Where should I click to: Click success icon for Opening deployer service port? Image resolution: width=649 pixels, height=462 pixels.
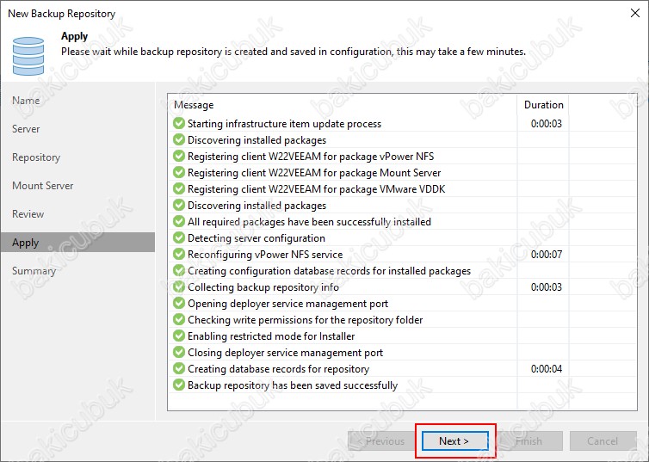(179, 303)
